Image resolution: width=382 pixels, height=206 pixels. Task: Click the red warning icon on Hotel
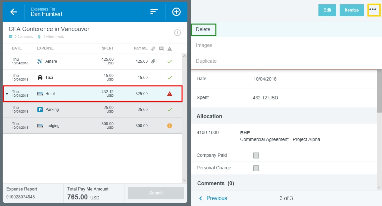tap(169, 94)
